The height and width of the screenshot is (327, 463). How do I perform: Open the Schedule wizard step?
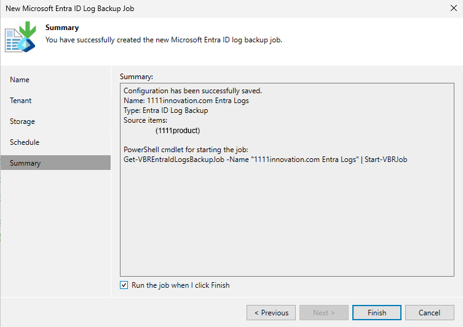coord(25,142)
